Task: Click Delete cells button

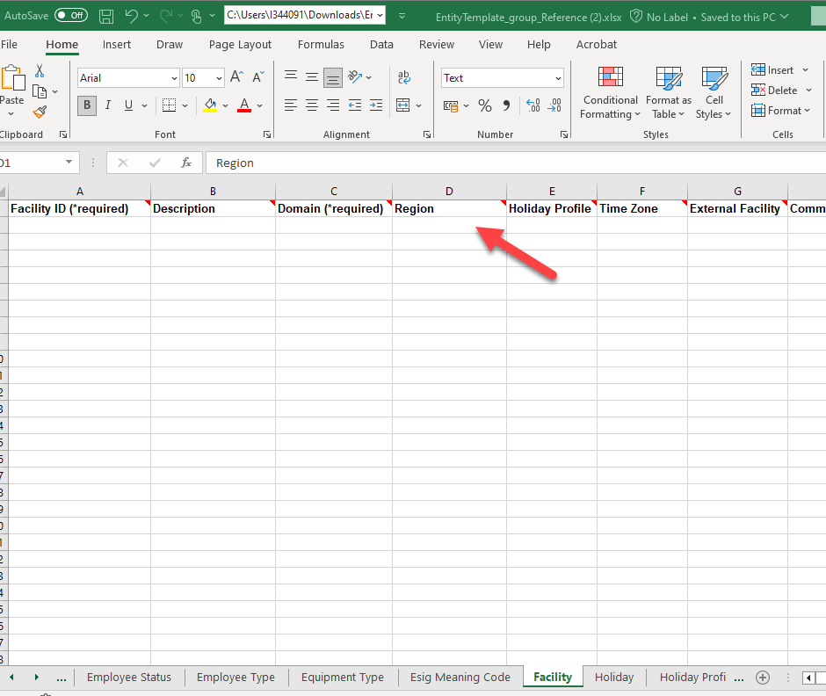Action: (x=774, y=91)
